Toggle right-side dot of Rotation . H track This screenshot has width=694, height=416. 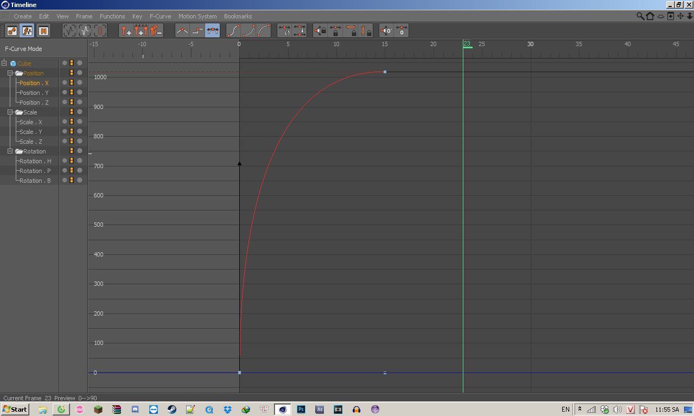point(80,161)
